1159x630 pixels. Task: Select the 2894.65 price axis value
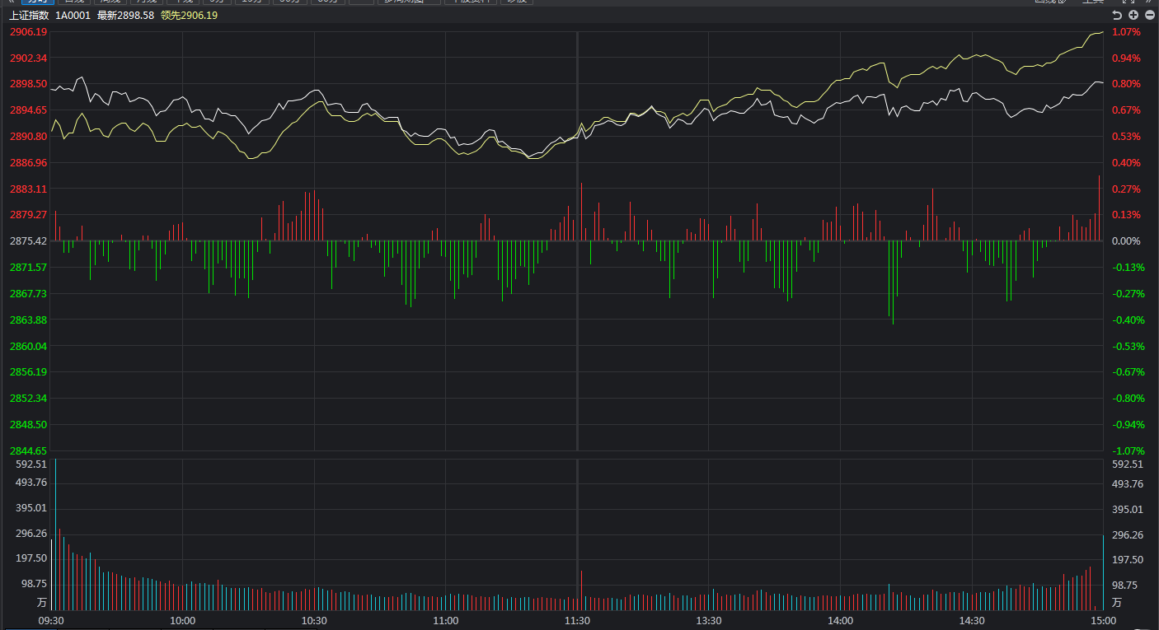[28, 110]
